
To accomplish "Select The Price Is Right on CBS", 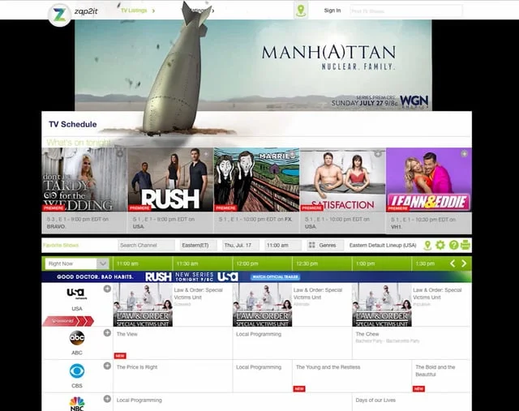I will [137, 367].
